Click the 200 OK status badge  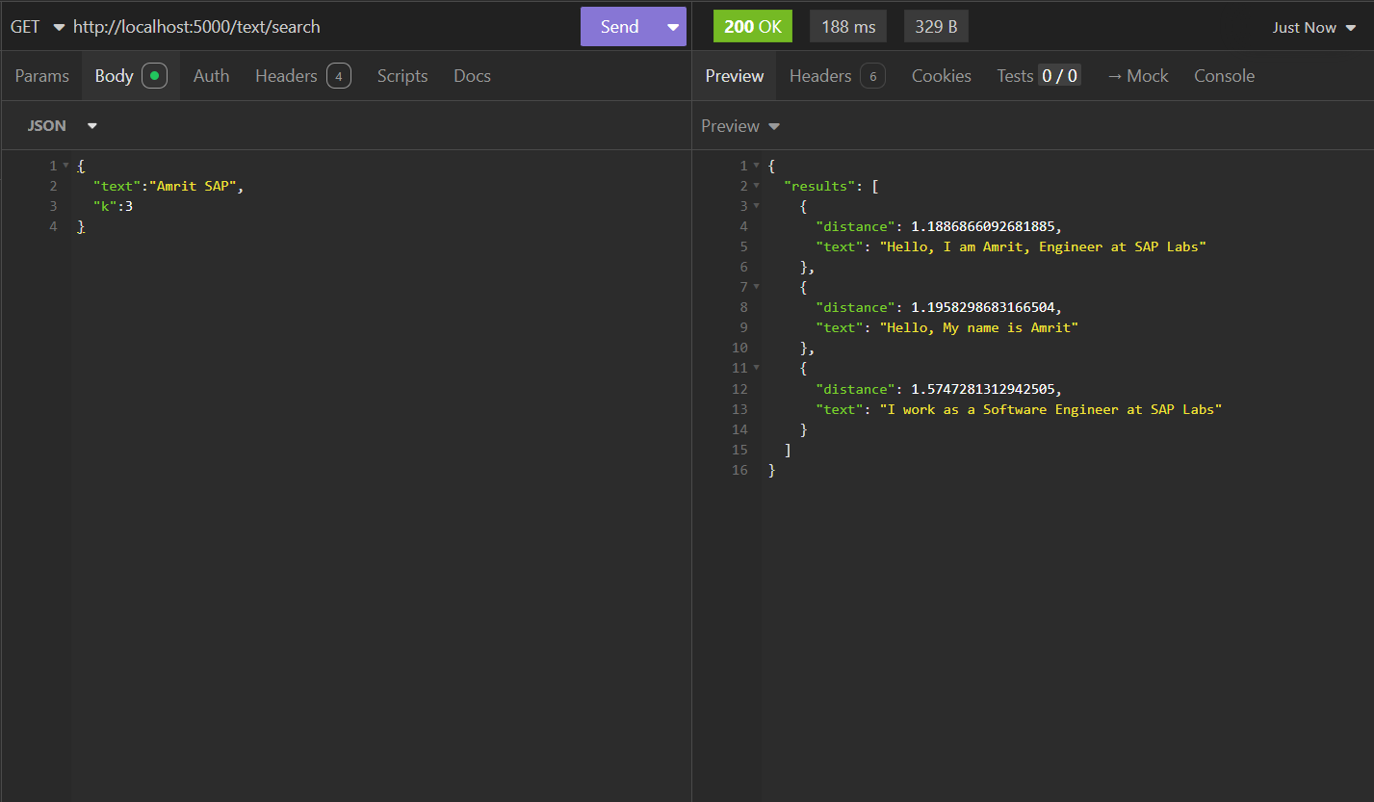(752, 27)
